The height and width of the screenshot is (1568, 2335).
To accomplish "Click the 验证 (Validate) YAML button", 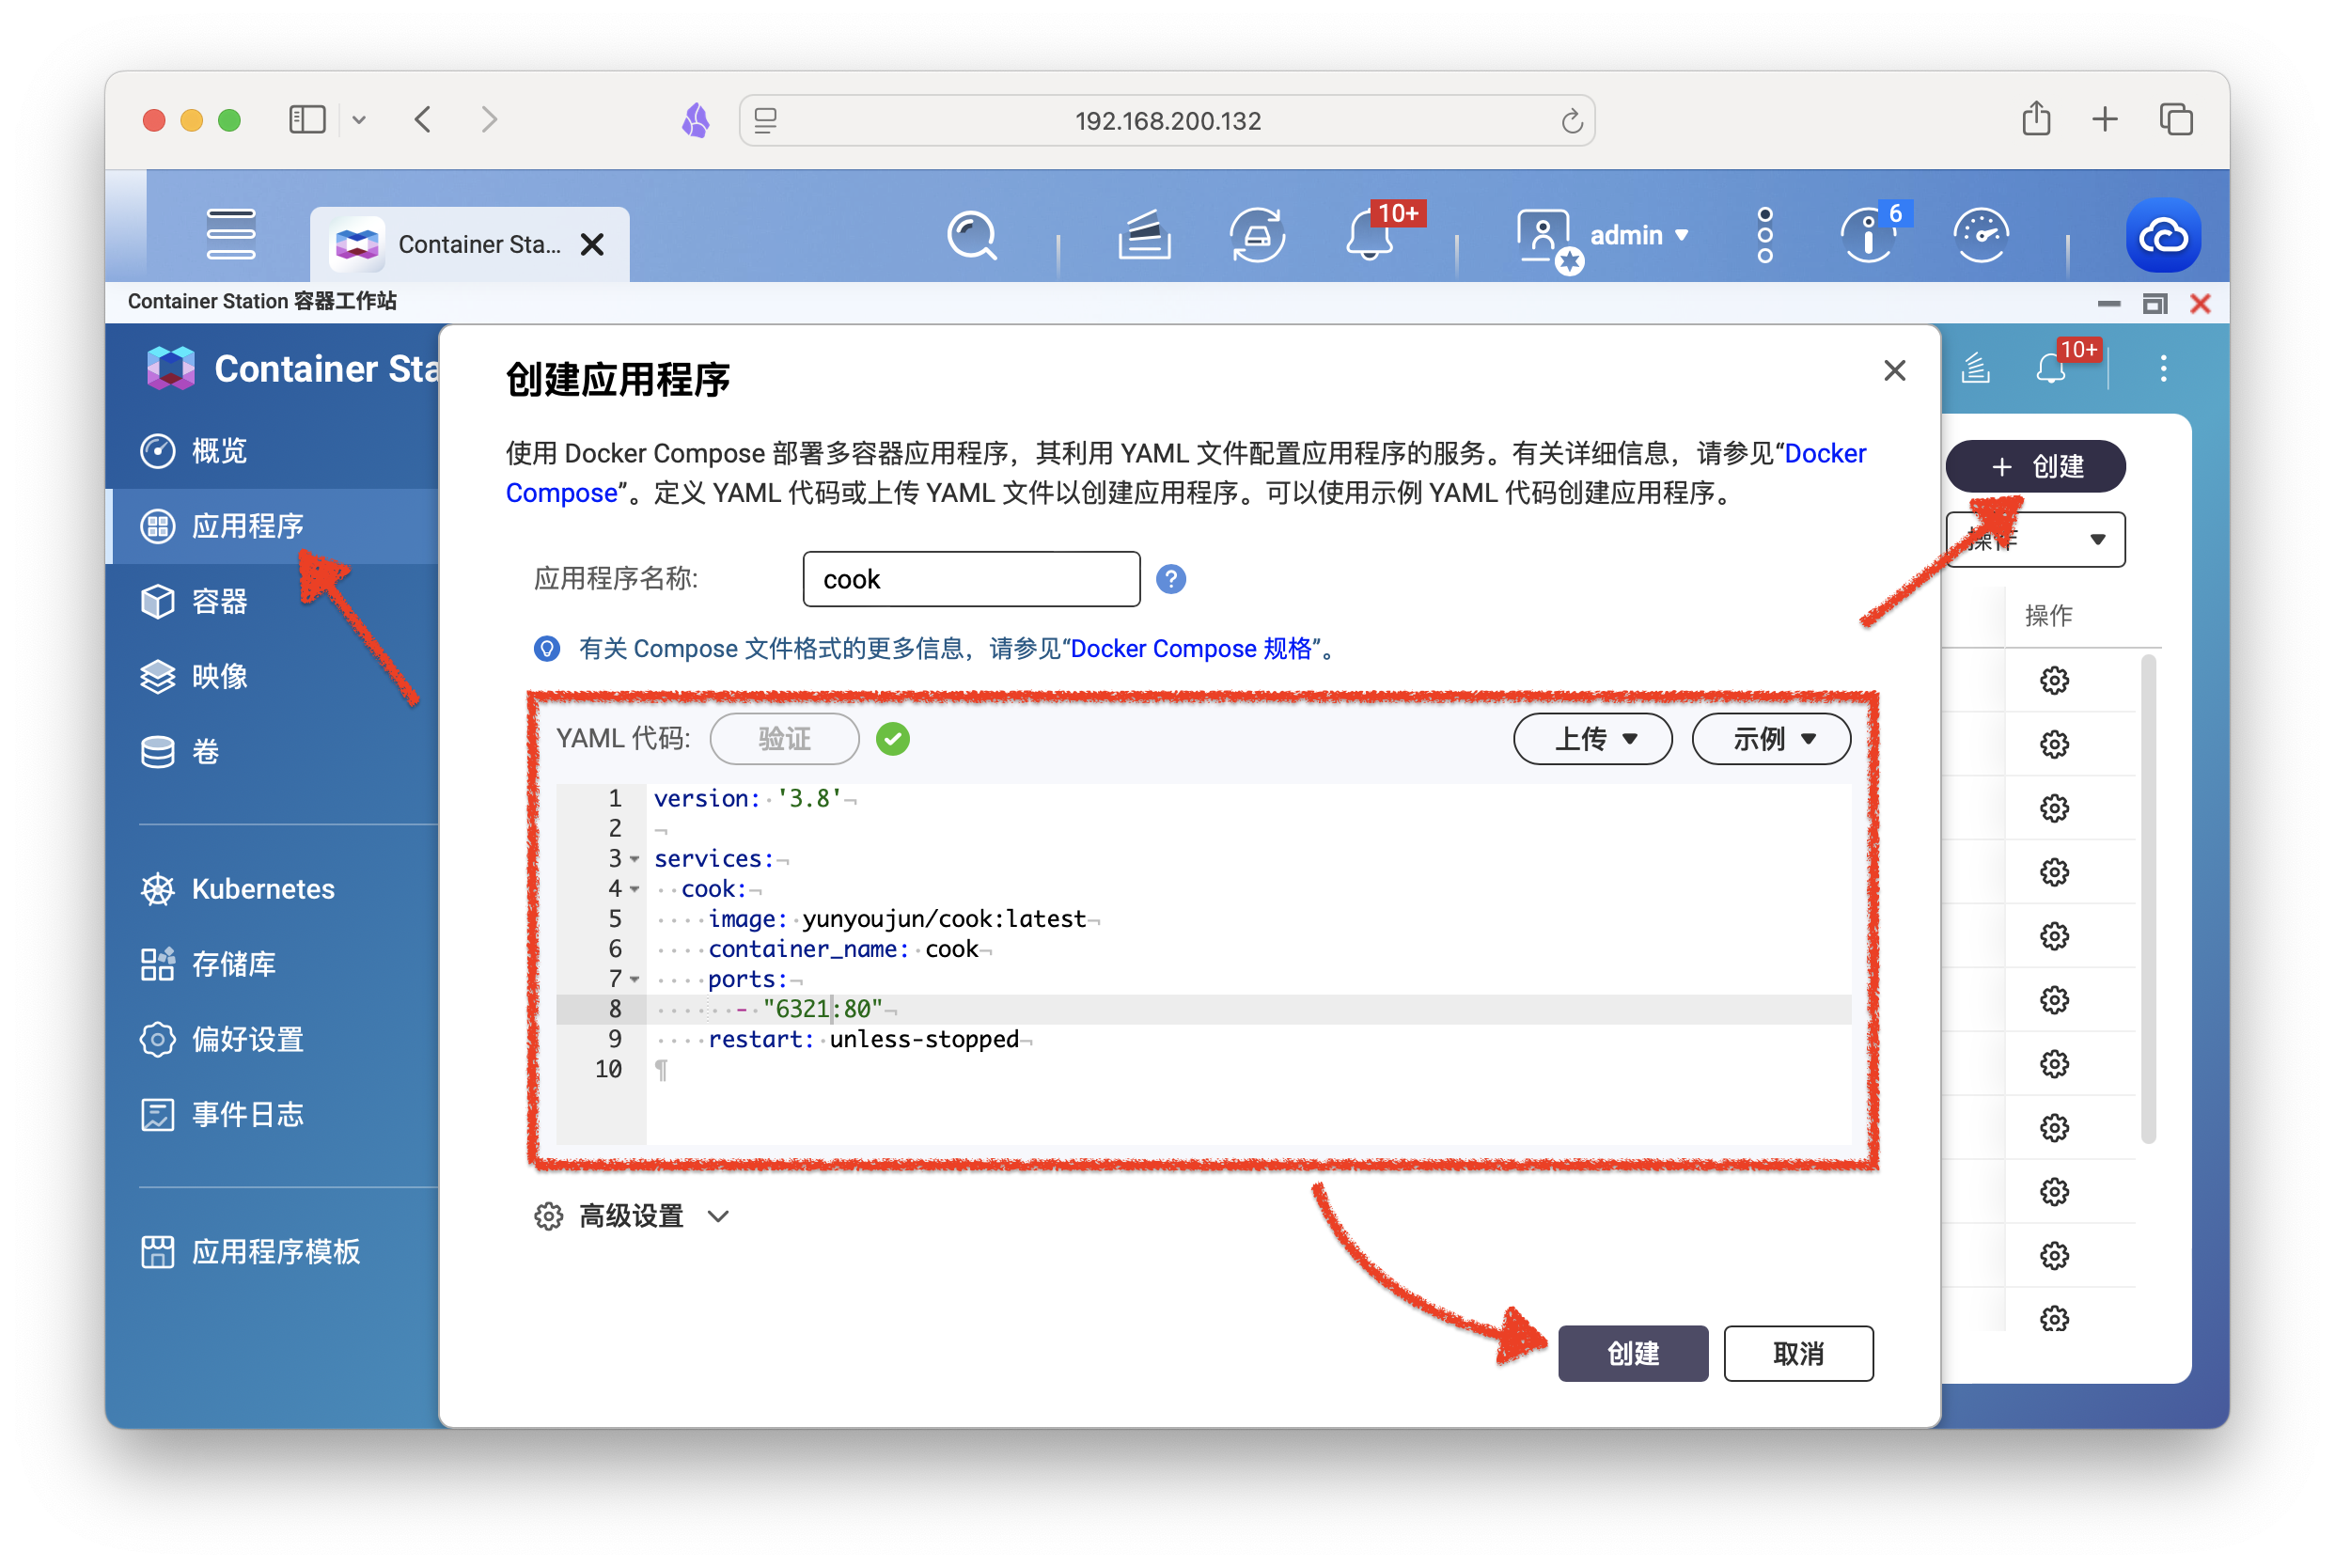I will click(x=782, y=739).
